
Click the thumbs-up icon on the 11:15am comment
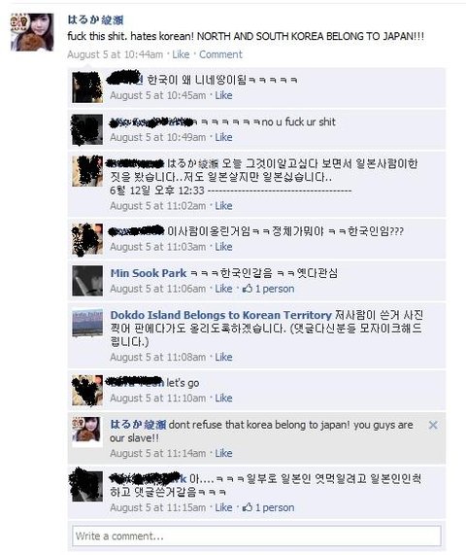[248, 507]
